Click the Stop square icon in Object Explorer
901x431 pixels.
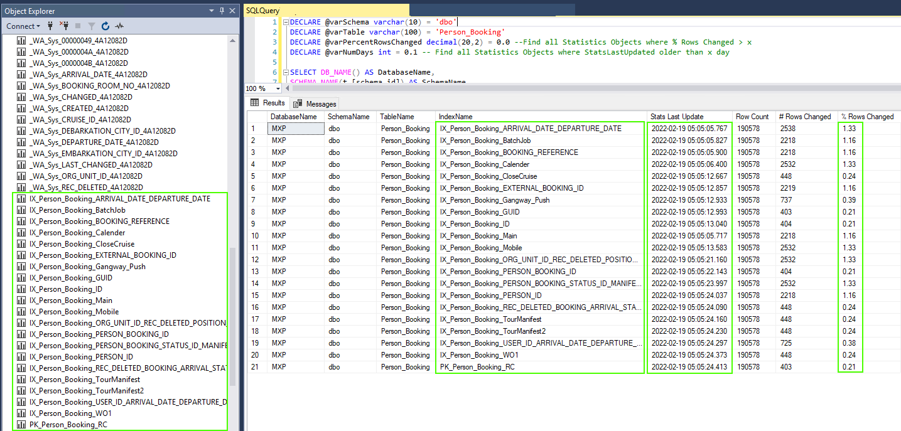pos(78,26)
